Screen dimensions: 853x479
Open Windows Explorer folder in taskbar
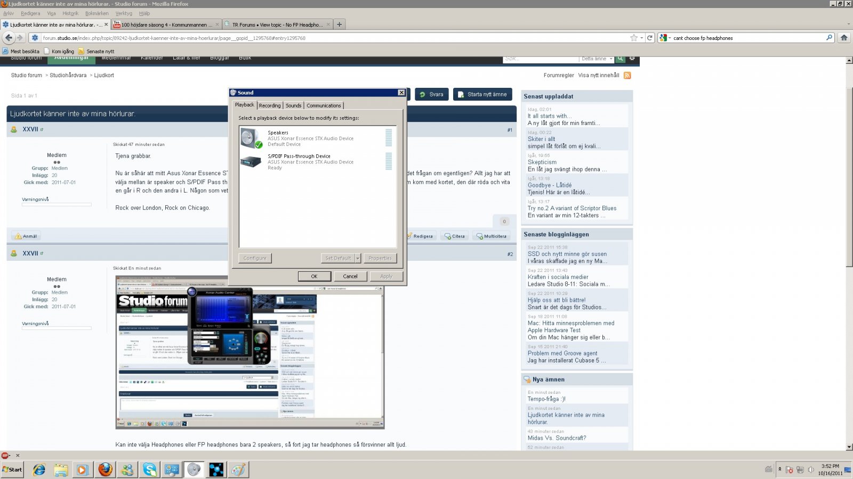point(61,469)
